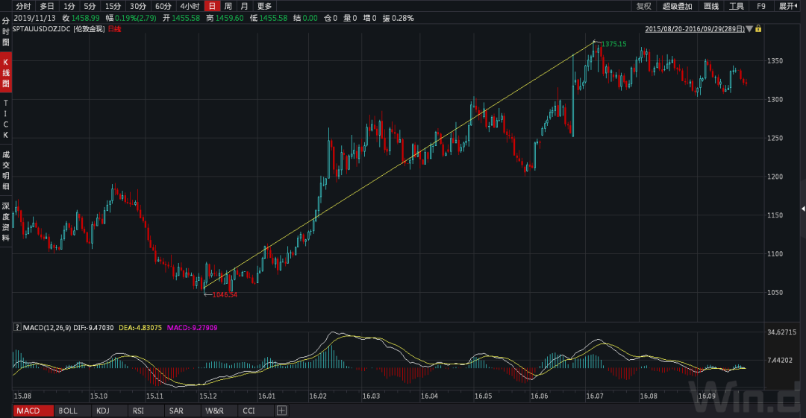The image size is (806, 418).
Task: Switch to the 多日 timeframe tab
Action: click(47, 6)
